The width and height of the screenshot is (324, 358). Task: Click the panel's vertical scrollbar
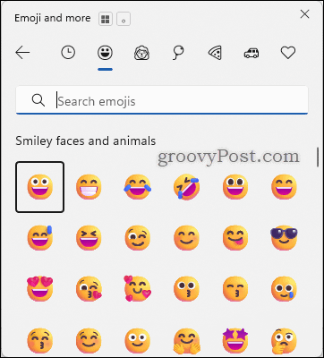pyautogui.click(x=318, y=157)
